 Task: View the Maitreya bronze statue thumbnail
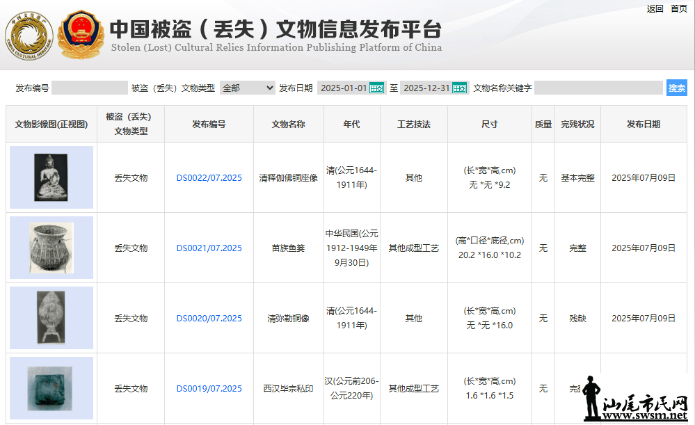[x=51, y=318]
